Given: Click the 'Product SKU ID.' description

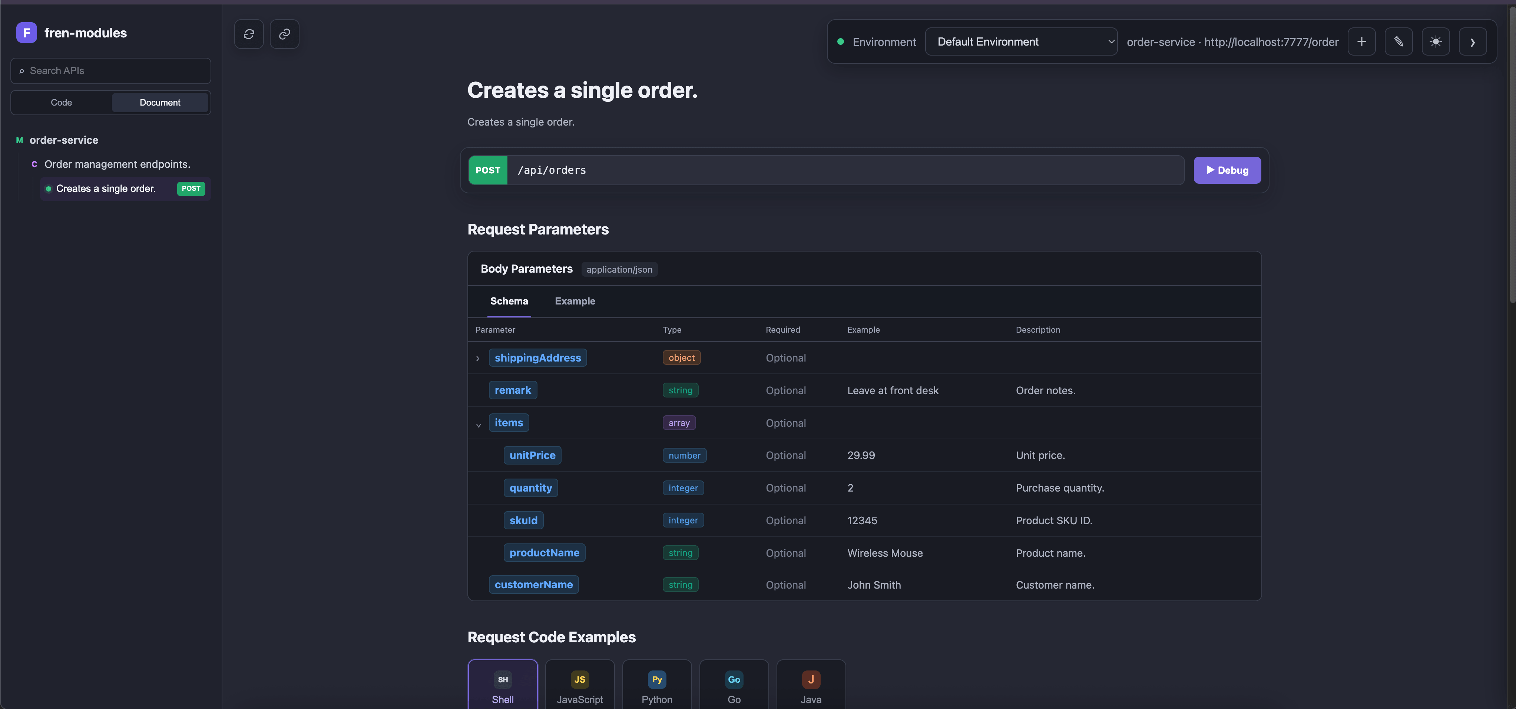Looking at the screenshot, I should point(1053,521).
